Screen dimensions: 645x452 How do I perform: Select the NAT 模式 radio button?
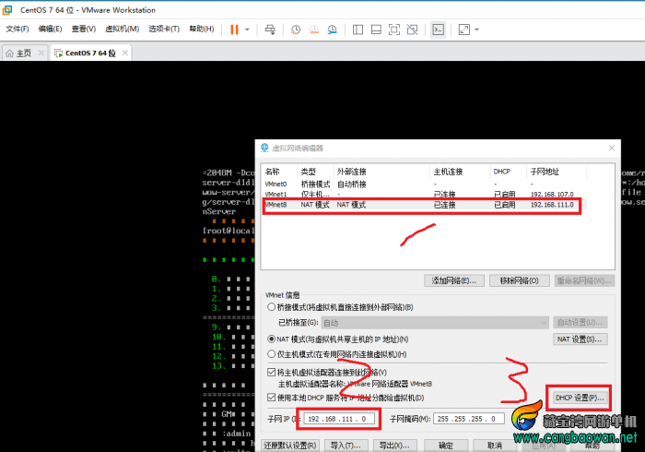pyautogui.click(x=271, y=339)
